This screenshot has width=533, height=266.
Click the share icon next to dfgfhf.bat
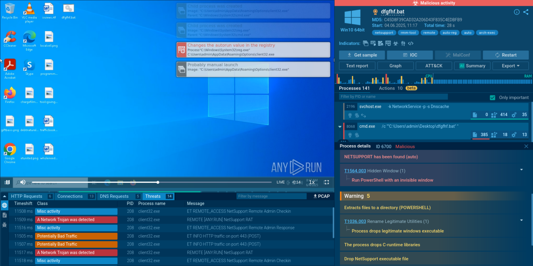point(526,12)
